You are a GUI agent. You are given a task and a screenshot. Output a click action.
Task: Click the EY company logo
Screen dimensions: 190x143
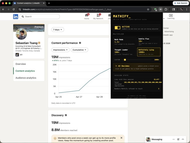[17, 55]
